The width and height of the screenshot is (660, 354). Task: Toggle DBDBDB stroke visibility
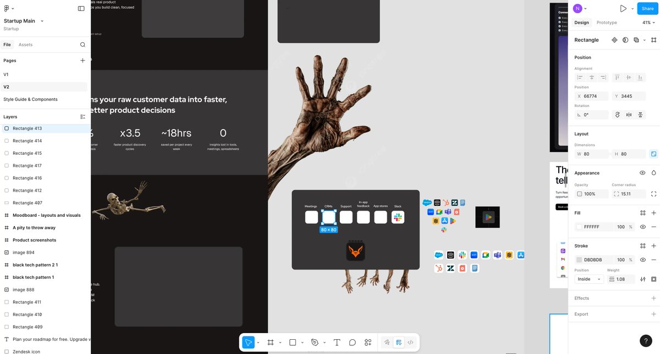tap(642, 260)
